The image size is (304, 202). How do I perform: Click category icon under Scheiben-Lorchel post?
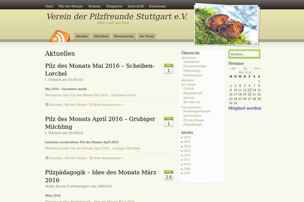[x=47, y=105]
